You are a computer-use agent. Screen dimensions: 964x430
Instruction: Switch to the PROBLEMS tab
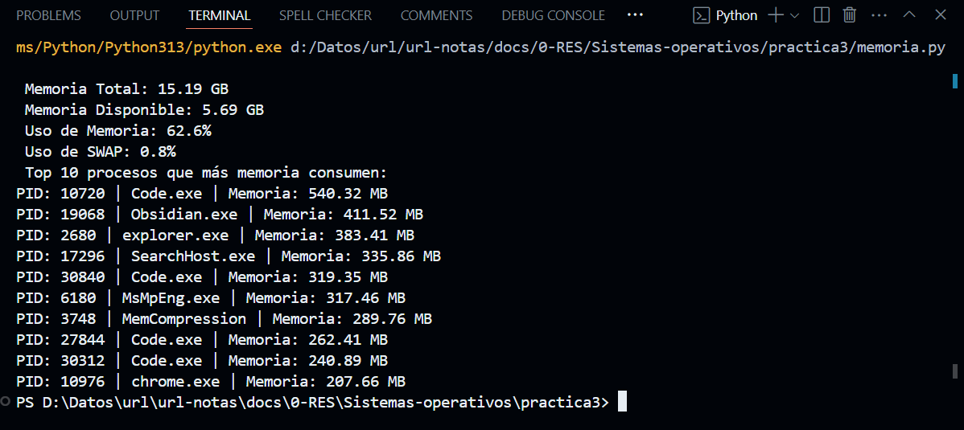48,15
